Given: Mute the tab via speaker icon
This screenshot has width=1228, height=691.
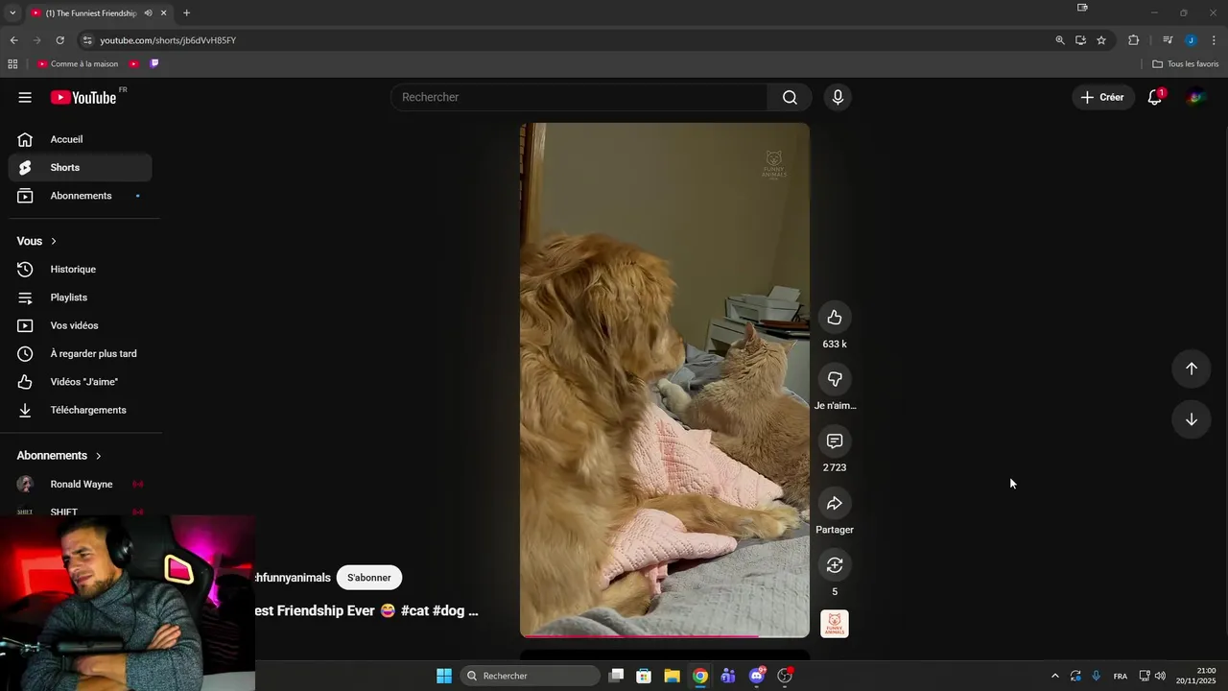Looking at the screenshot, I should pos(148,13).
